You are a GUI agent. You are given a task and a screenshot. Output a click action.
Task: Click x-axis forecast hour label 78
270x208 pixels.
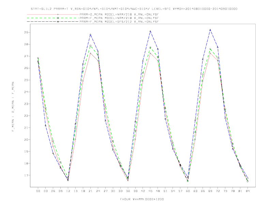tap(232, 191)
